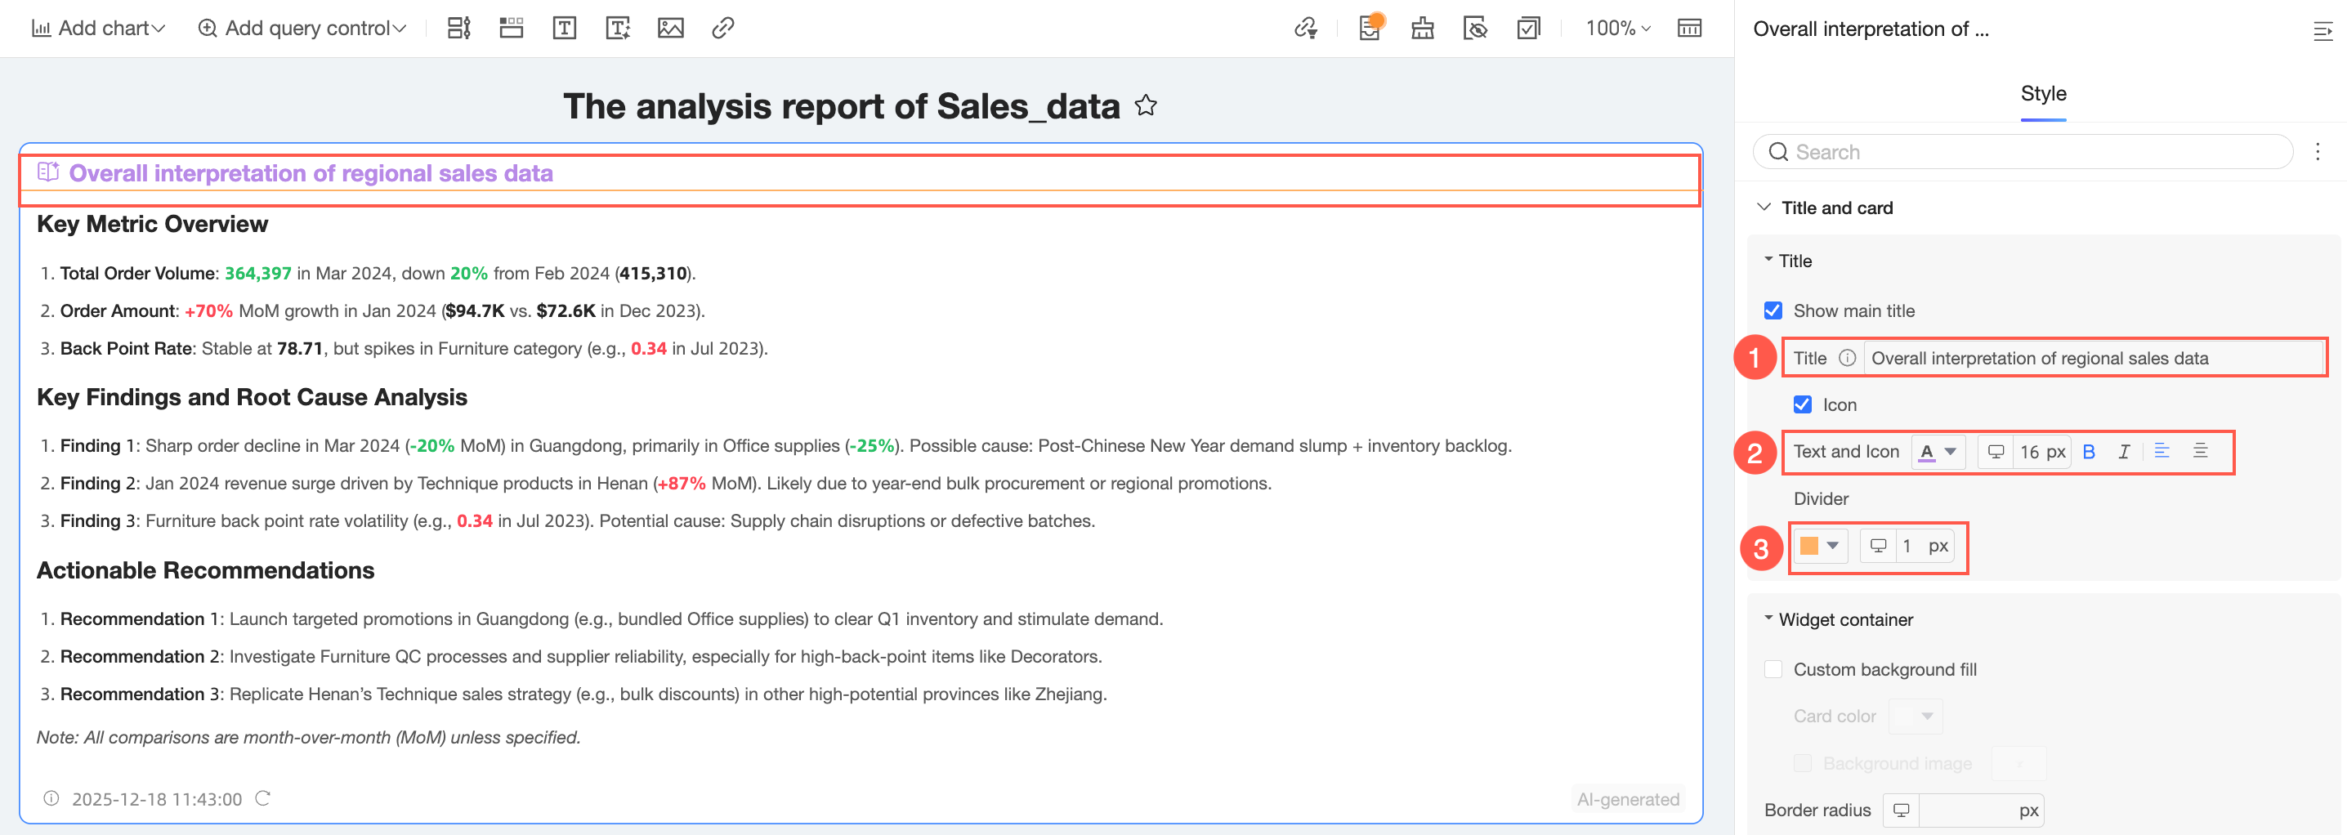2347x835 pixels.
Task: Toggle italic for title text
Action: click(x=2124, y=452)
